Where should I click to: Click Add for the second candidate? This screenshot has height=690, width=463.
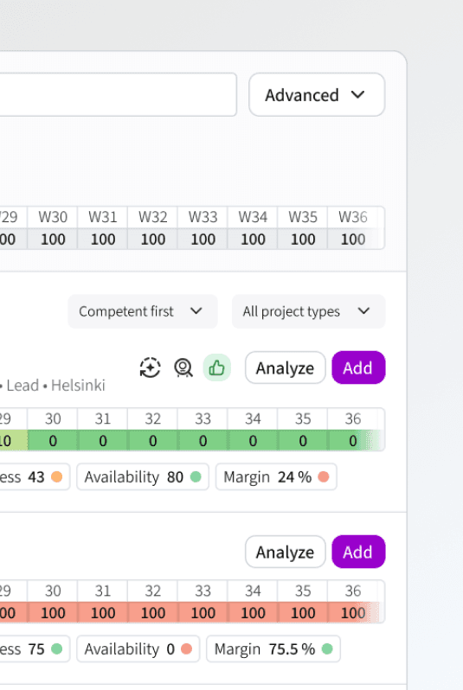point(358,552)
